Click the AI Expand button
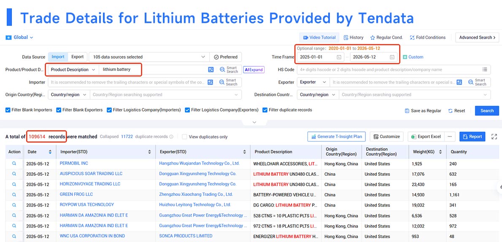The image size is (502, 242). pyautogui.click(x=254, y=70)
